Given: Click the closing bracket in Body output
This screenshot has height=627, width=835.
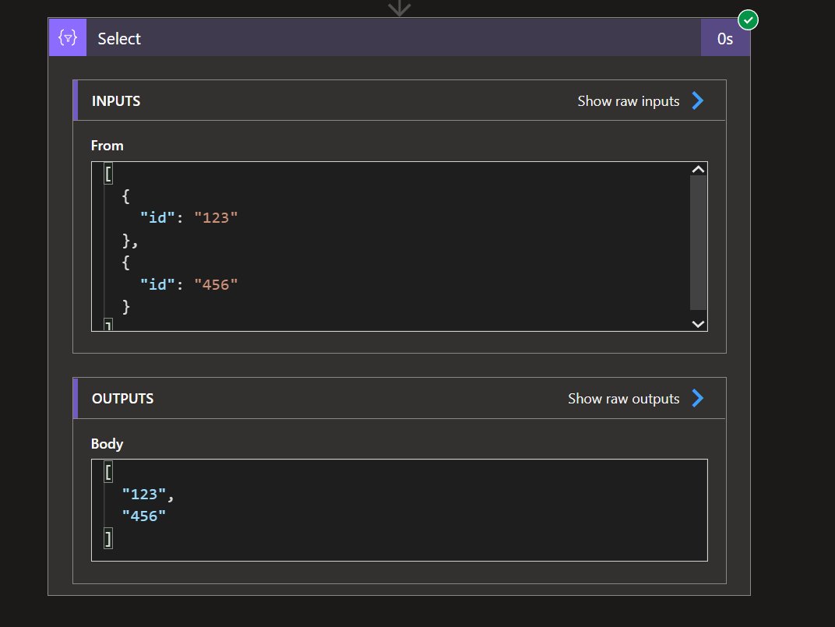Looking at the screenshot, I should coord(108,538).
